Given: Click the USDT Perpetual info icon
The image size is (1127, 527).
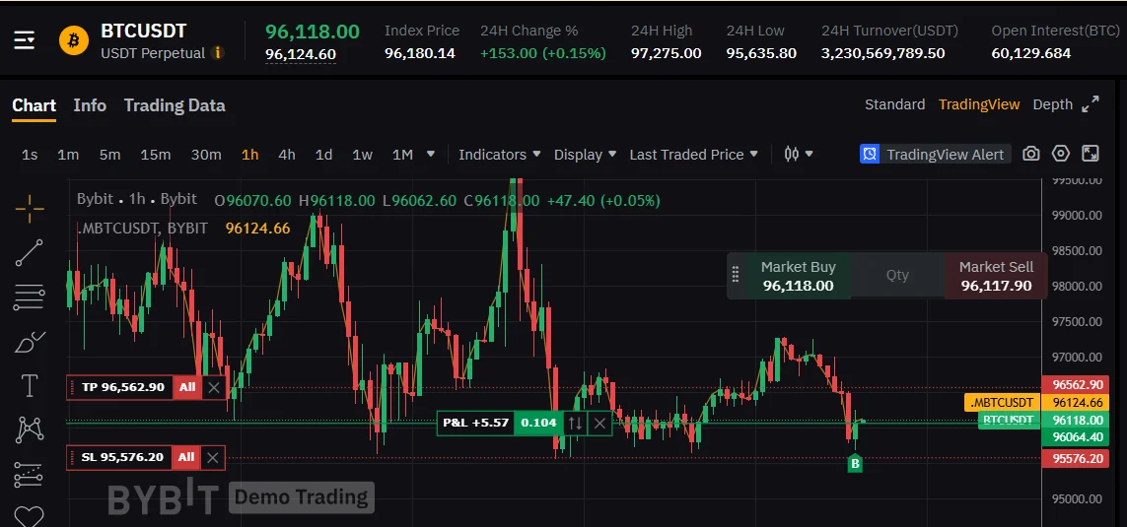Looking at the screenshot, I should pyautogui.click(x=217, y=53).
